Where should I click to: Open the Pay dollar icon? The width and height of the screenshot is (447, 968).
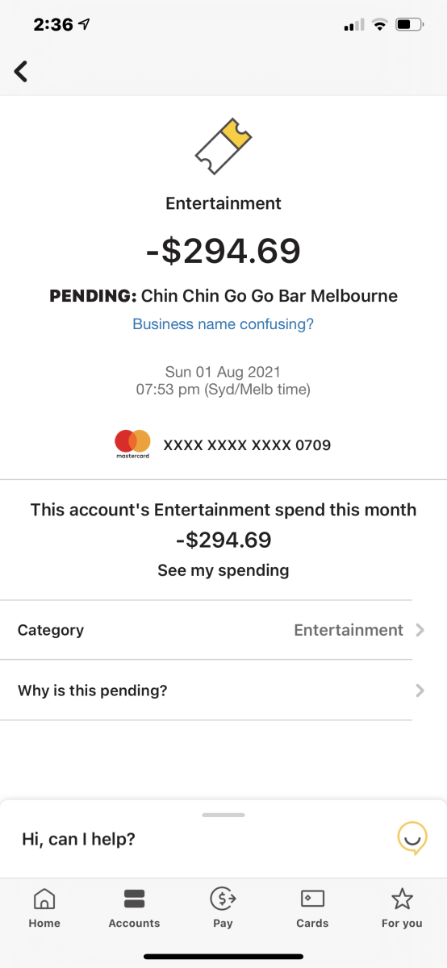click(223, 899)
